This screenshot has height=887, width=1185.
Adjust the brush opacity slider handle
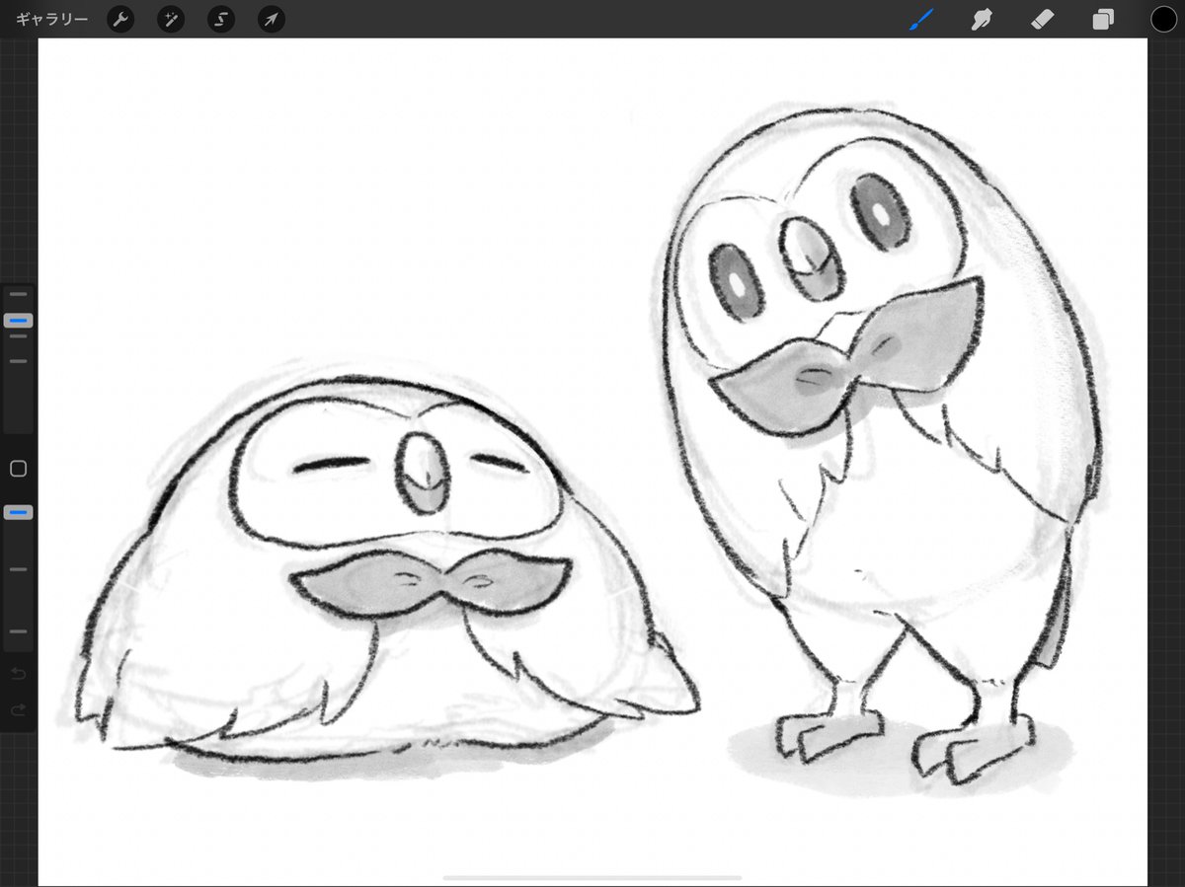[18, 512]
